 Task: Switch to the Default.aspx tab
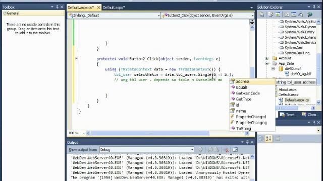(x=114, y=8)
